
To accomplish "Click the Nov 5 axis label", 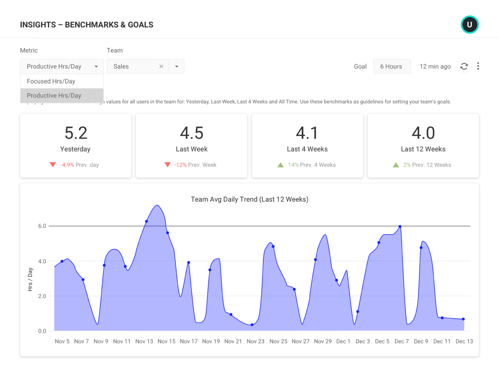I will 62,341.
